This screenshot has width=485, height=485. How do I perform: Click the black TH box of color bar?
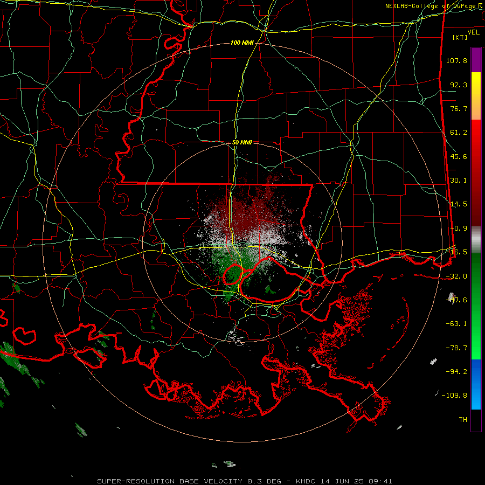tap(476, 420)
